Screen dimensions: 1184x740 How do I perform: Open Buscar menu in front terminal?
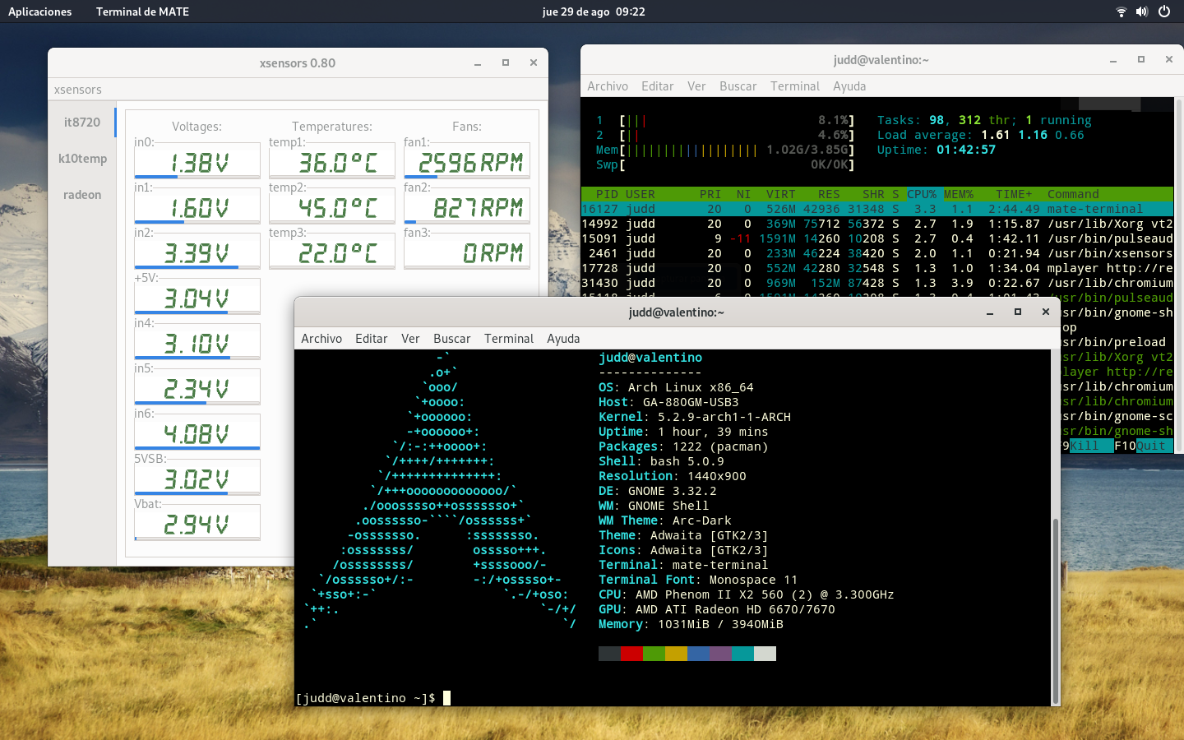451,339
